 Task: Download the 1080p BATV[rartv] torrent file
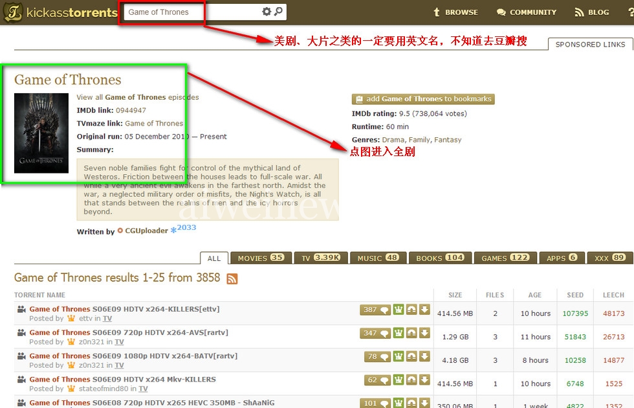(x=424, y=357)
